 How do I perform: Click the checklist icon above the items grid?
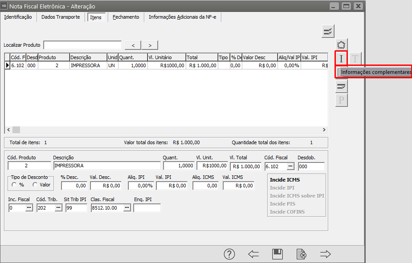328,31
